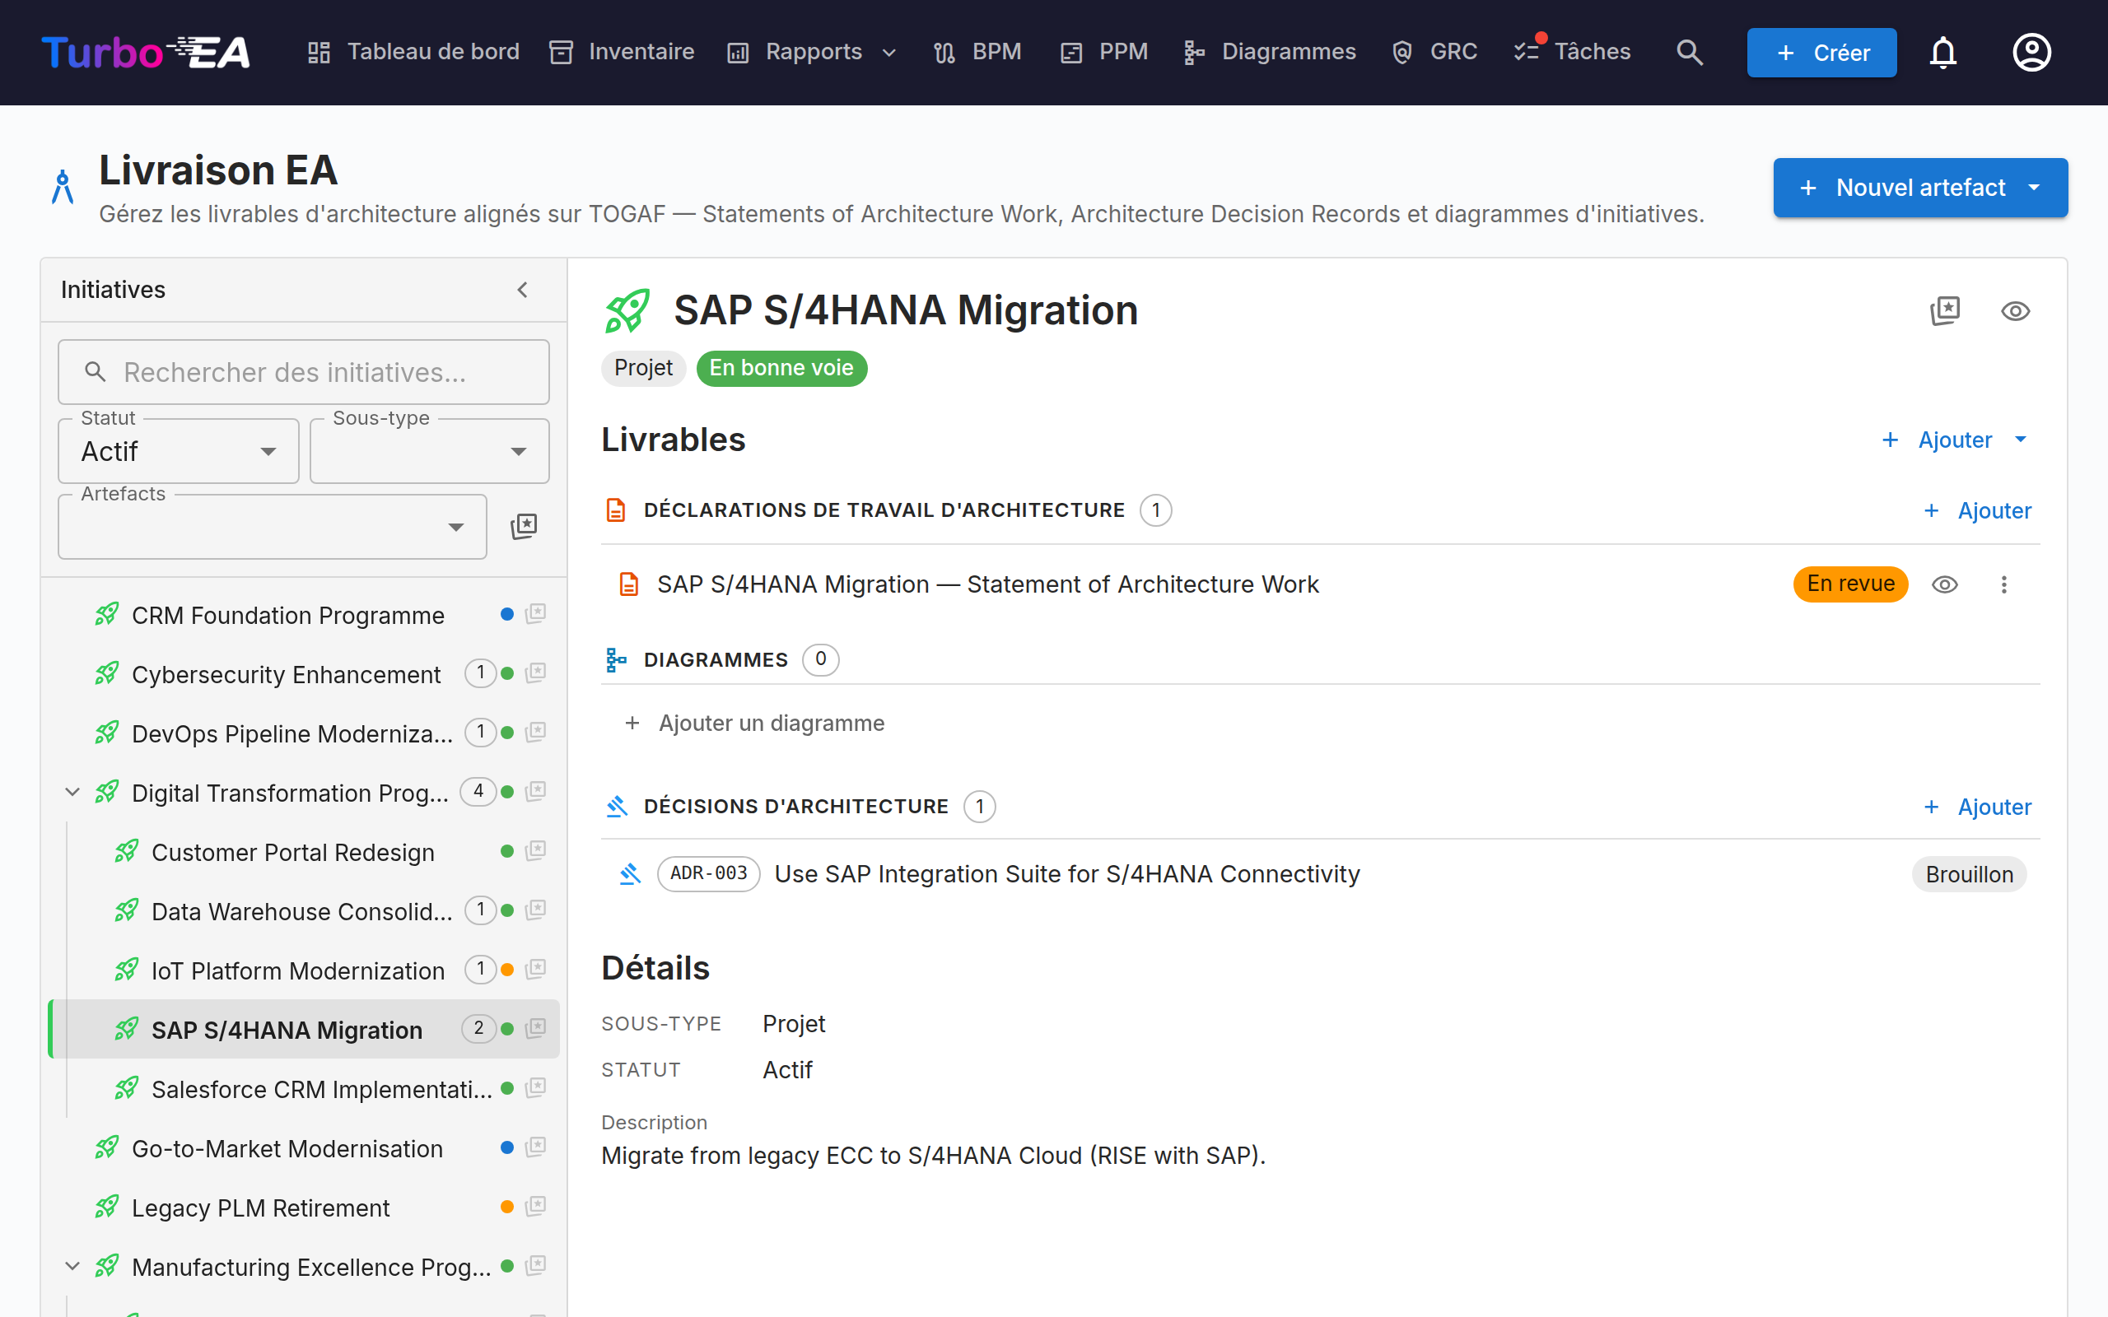
Task: Collapse Digital Transformation Programme tree node
Action: pos(73,793)
